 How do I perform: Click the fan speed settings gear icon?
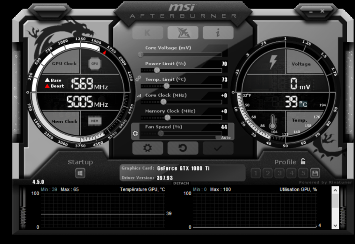135,133
